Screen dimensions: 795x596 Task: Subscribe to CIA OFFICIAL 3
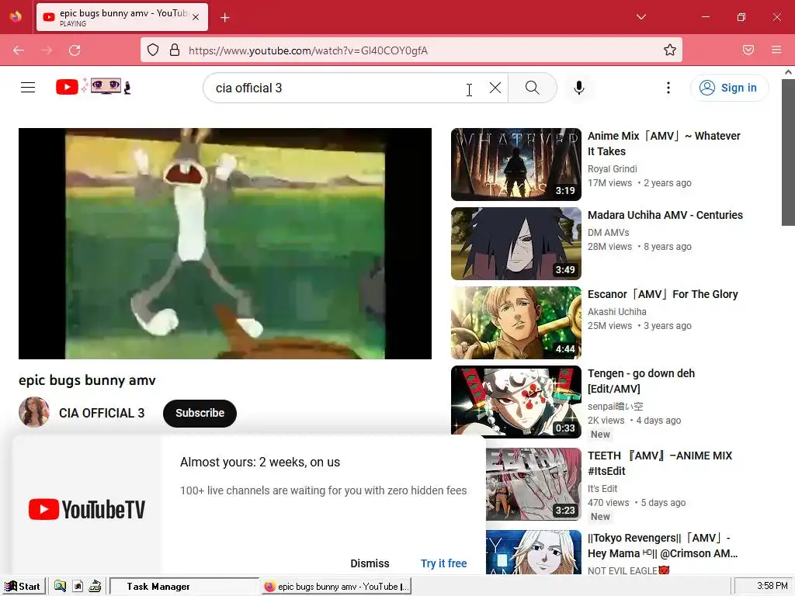pyautogui.click(x=200, y=413)
